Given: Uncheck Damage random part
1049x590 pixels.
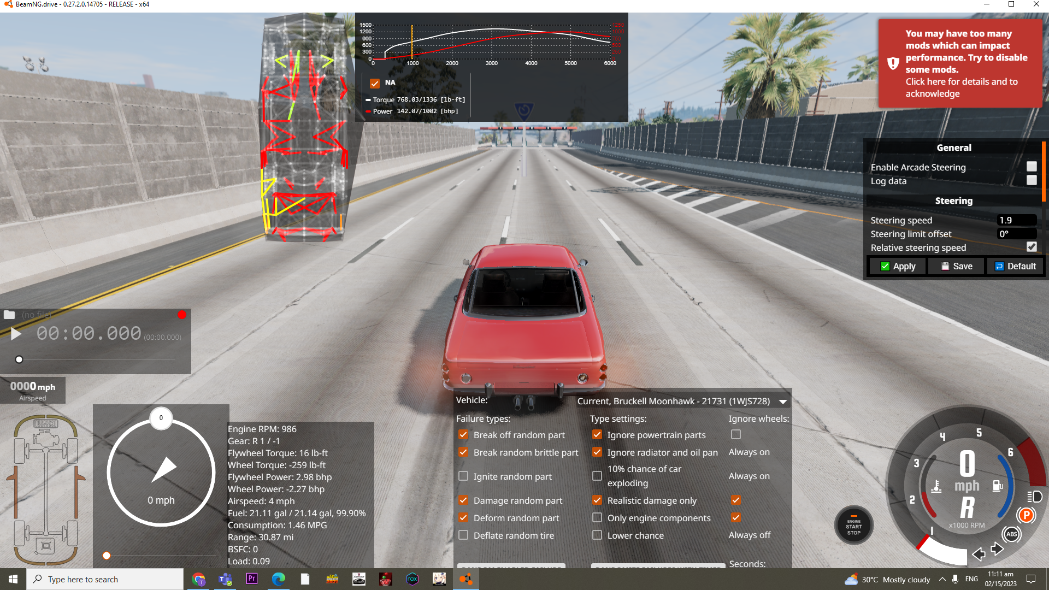Looking at the screenshot, I should click(463, 500).
